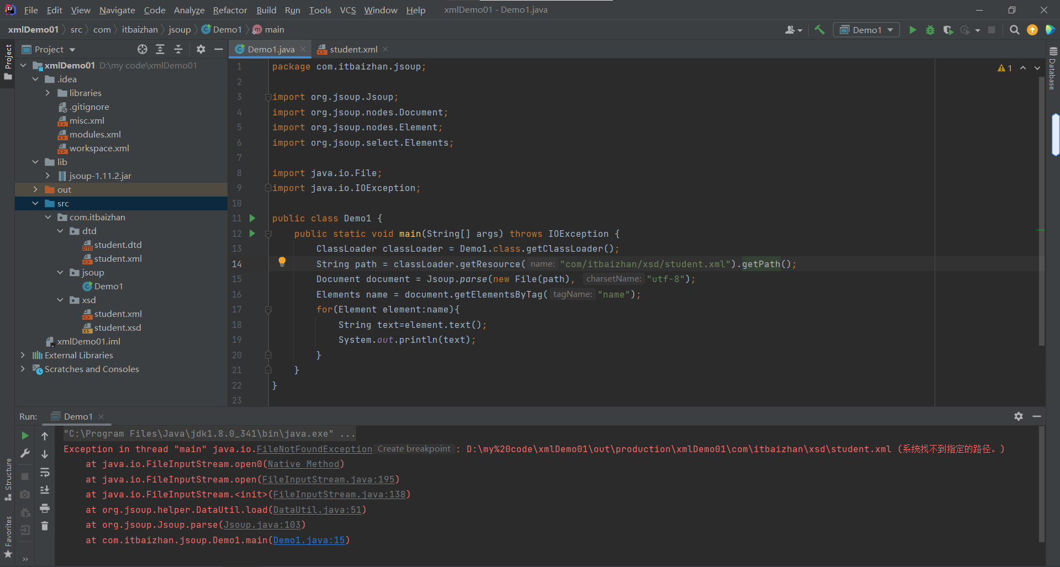Collapse the xmlDemo01 root node

point(23,65)
